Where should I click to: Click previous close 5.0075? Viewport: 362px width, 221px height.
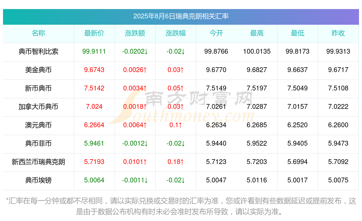point(338,180)
